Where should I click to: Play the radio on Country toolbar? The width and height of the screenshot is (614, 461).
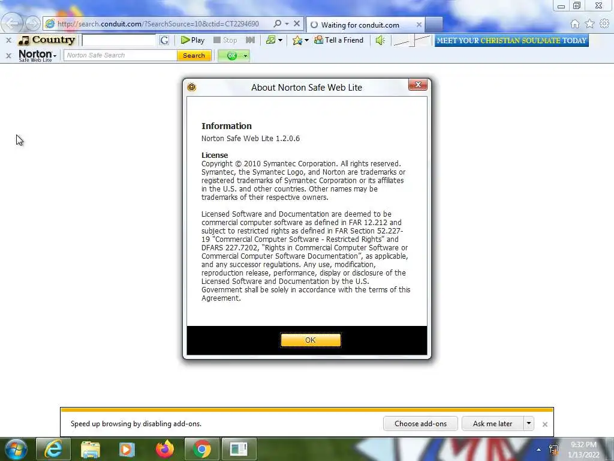coord(192,40)
